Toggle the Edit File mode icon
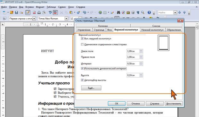The width and height of the screenshot is (199, 117). coord(28,13)
